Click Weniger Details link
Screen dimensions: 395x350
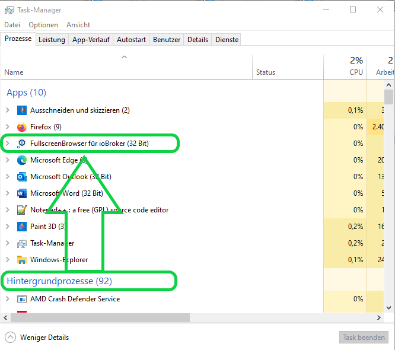tap(44, 338)
